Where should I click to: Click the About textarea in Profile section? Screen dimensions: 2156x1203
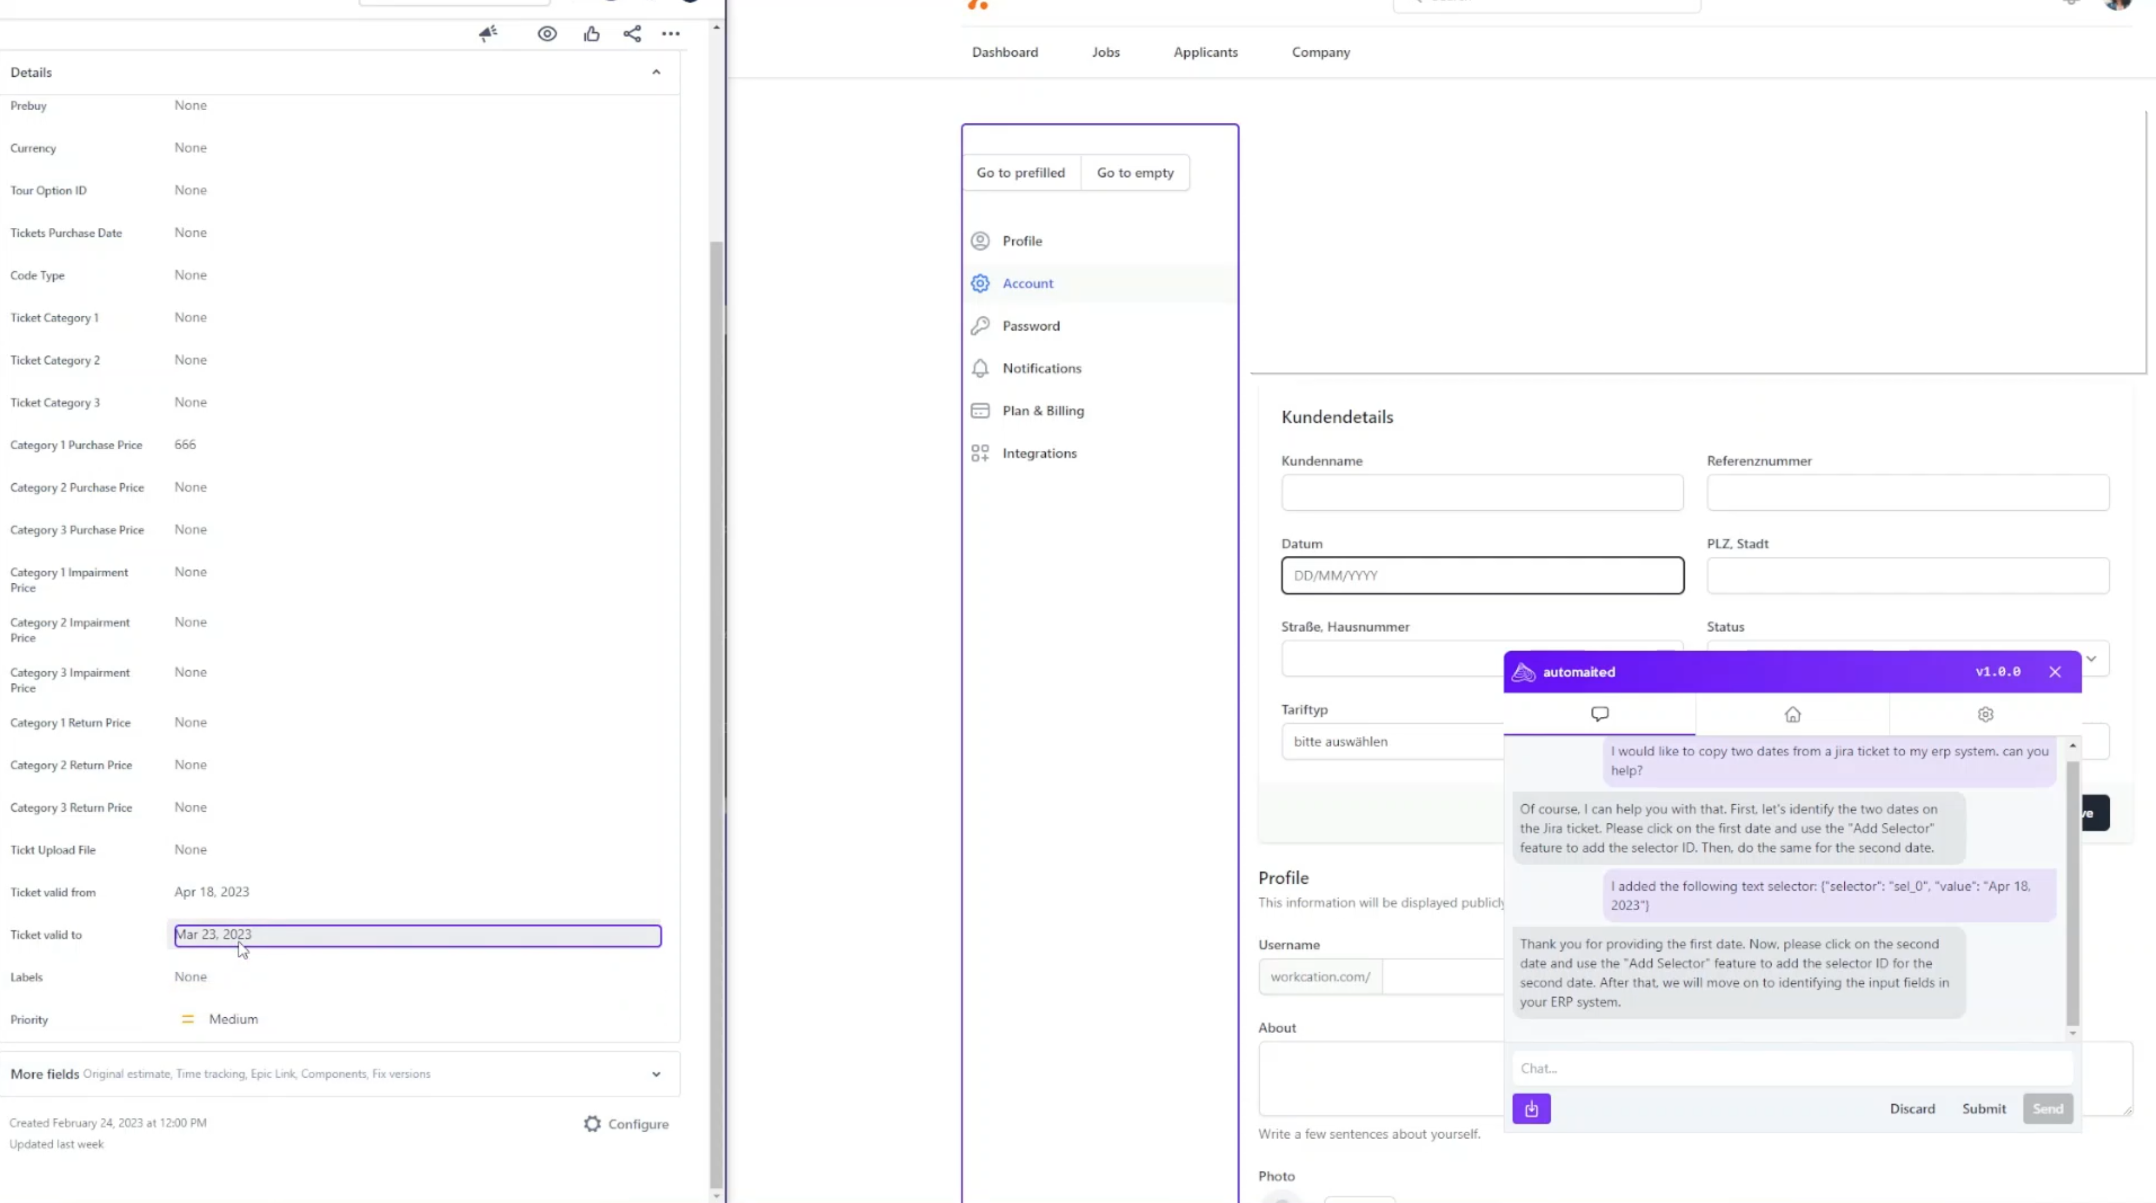tap(1381, 1079)
